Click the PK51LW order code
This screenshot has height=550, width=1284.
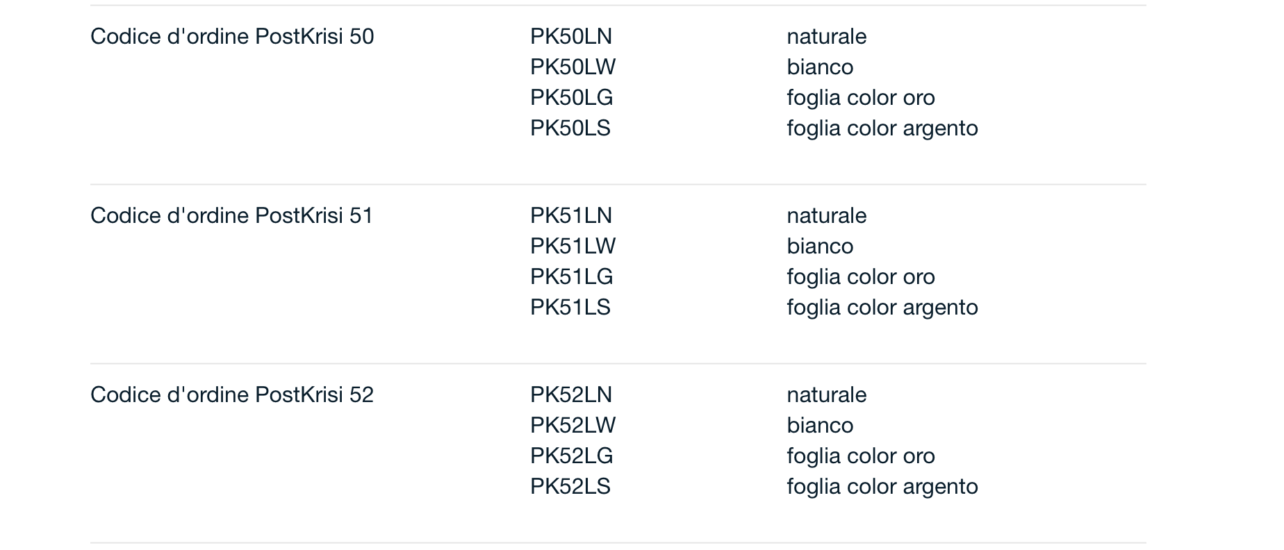[573, 247]
